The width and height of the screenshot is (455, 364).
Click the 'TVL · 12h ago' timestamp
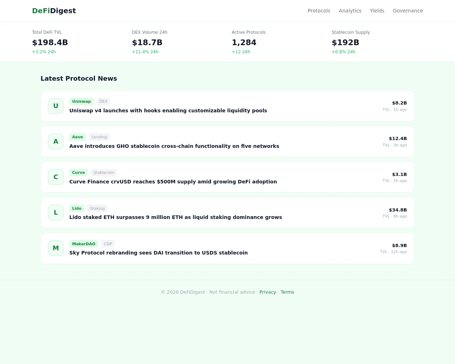coord(394,252)
